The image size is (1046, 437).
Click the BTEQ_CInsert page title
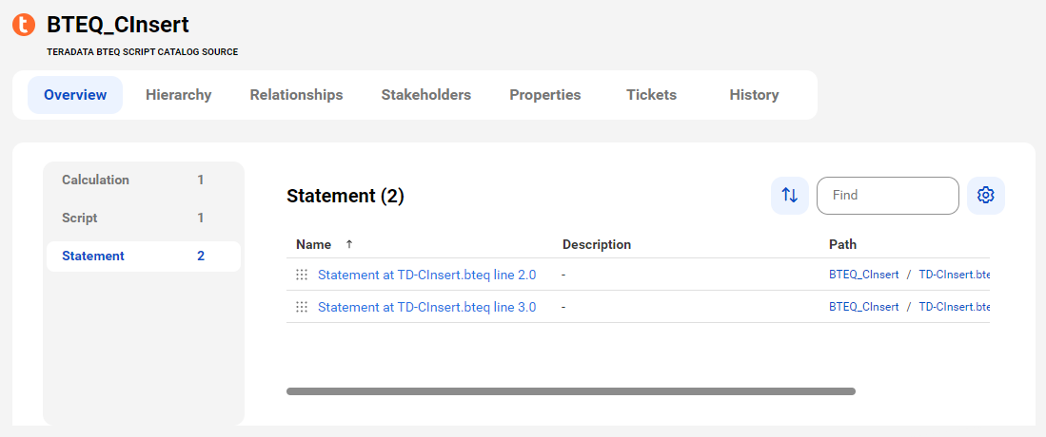(118, 25)
